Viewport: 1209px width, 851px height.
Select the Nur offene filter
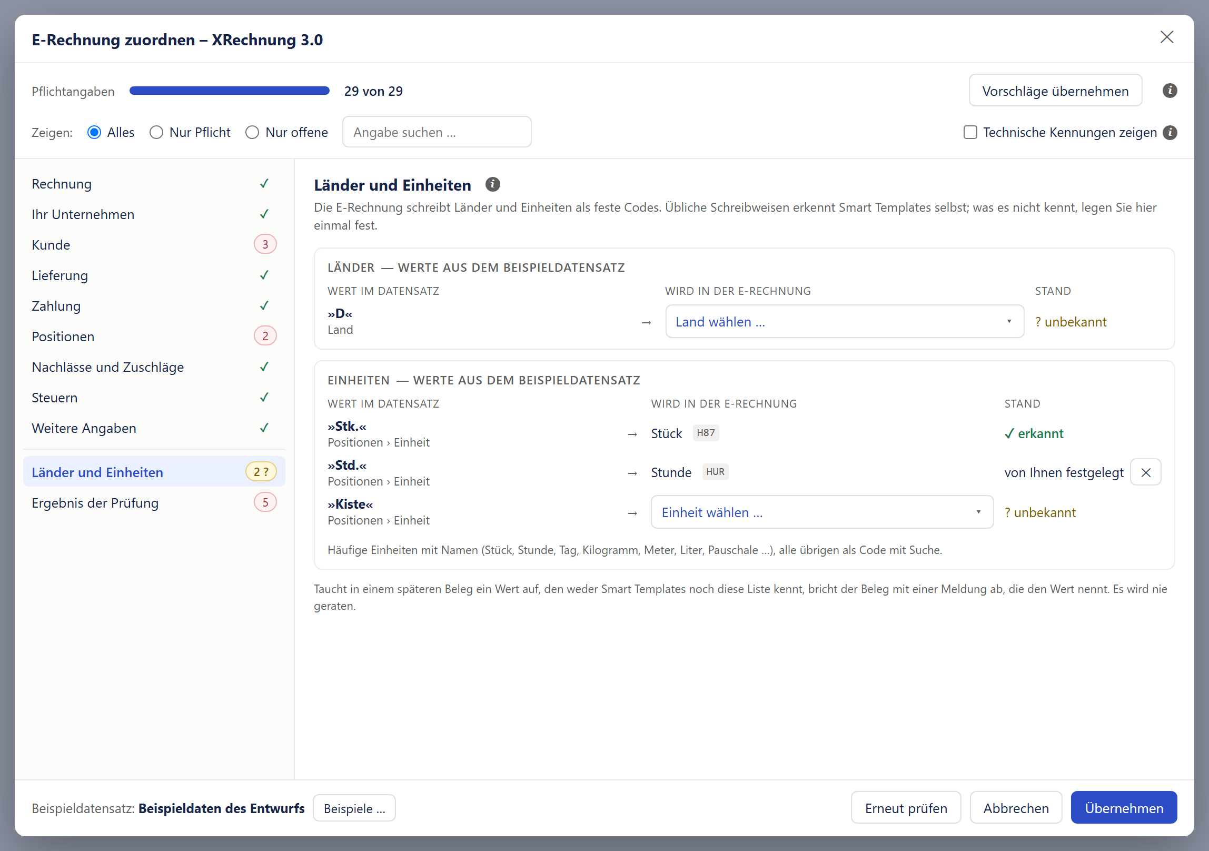(x=252, y=132)
